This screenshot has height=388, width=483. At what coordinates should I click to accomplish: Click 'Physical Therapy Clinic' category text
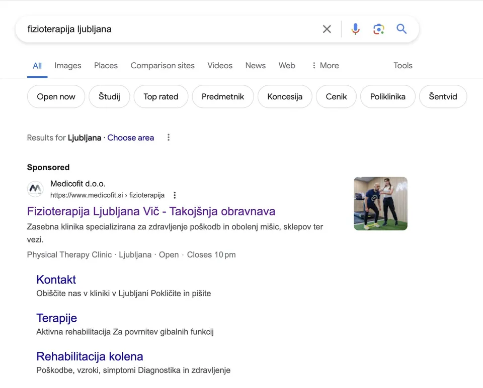tap(69, 254)
